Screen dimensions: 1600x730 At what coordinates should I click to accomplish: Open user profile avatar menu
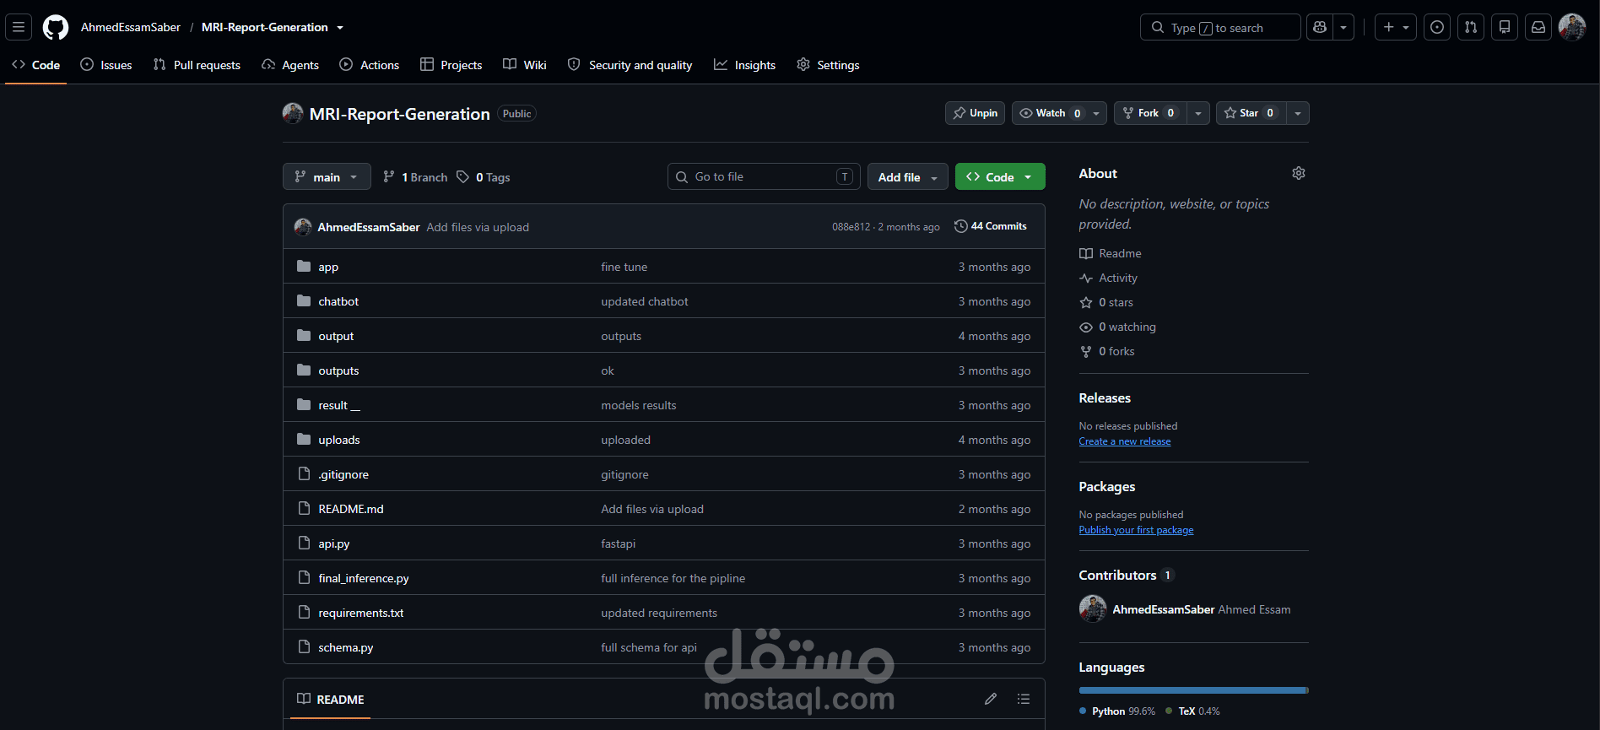click(1572, 27)
